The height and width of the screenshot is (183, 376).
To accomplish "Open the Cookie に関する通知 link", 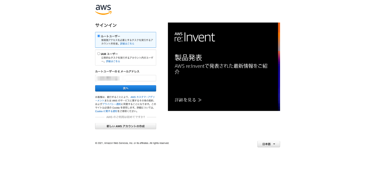I will tap(106, 111).
